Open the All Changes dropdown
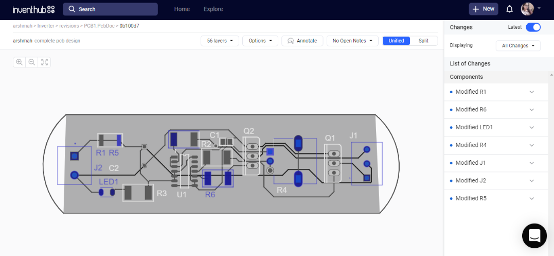Viewport: 554px width, 256px height. point(519,46)
